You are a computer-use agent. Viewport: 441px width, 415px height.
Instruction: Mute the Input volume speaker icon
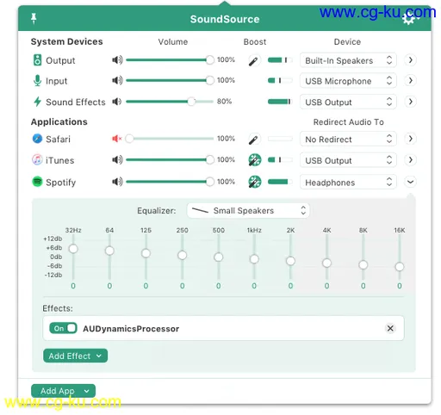tap(117, 80)
